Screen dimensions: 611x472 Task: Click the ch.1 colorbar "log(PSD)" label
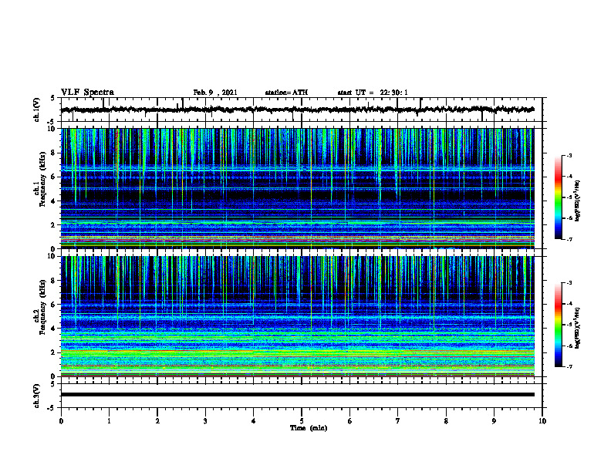pos(578,201)
